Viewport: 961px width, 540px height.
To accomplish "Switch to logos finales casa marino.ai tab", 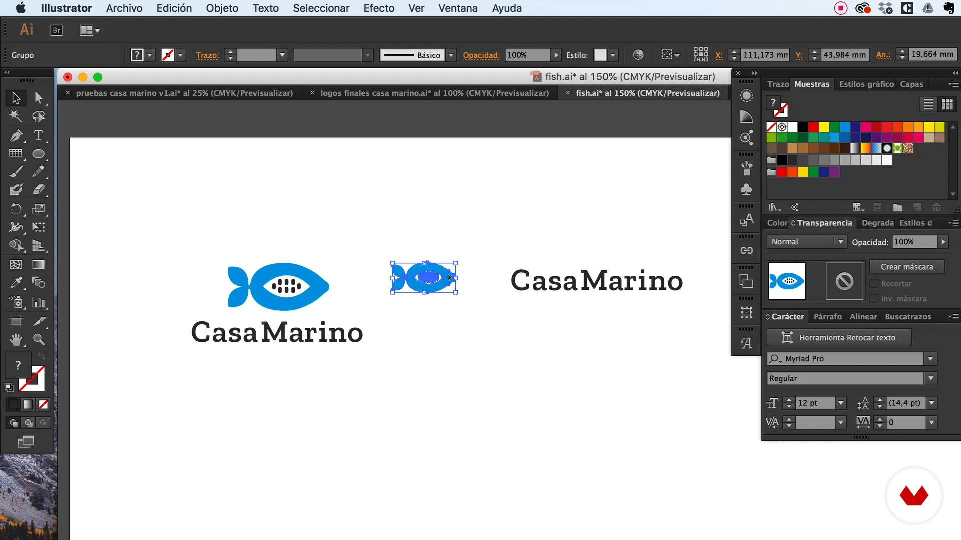I will (434, 93).
